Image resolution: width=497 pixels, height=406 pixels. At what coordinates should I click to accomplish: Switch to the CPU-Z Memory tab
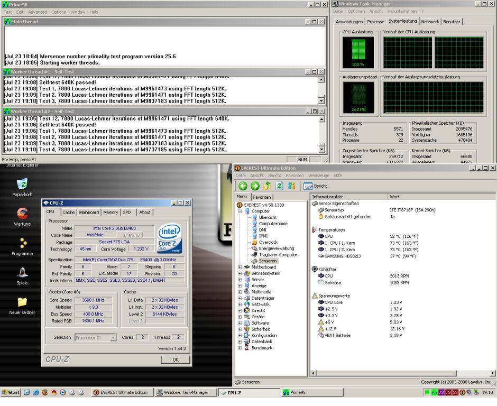point(111,213)
